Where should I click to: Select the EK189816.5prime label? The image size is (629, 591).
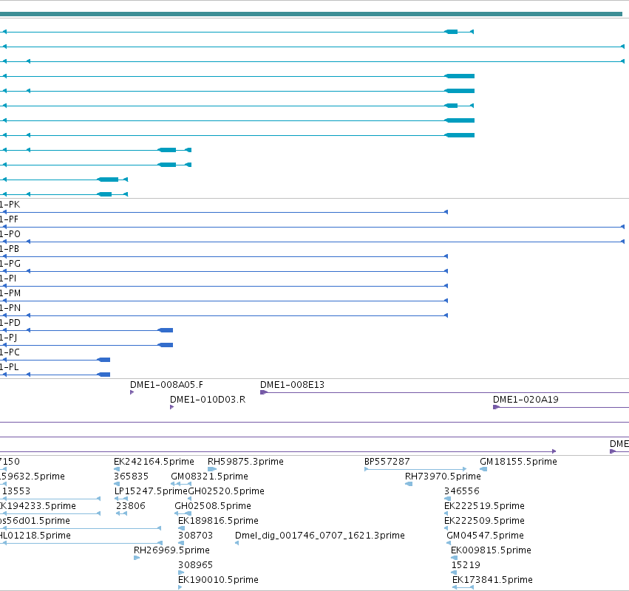coord(218,522)
